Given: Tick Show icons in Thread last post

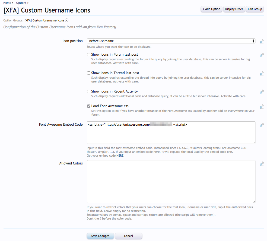Looking at the screenshot, I should 89,73.
